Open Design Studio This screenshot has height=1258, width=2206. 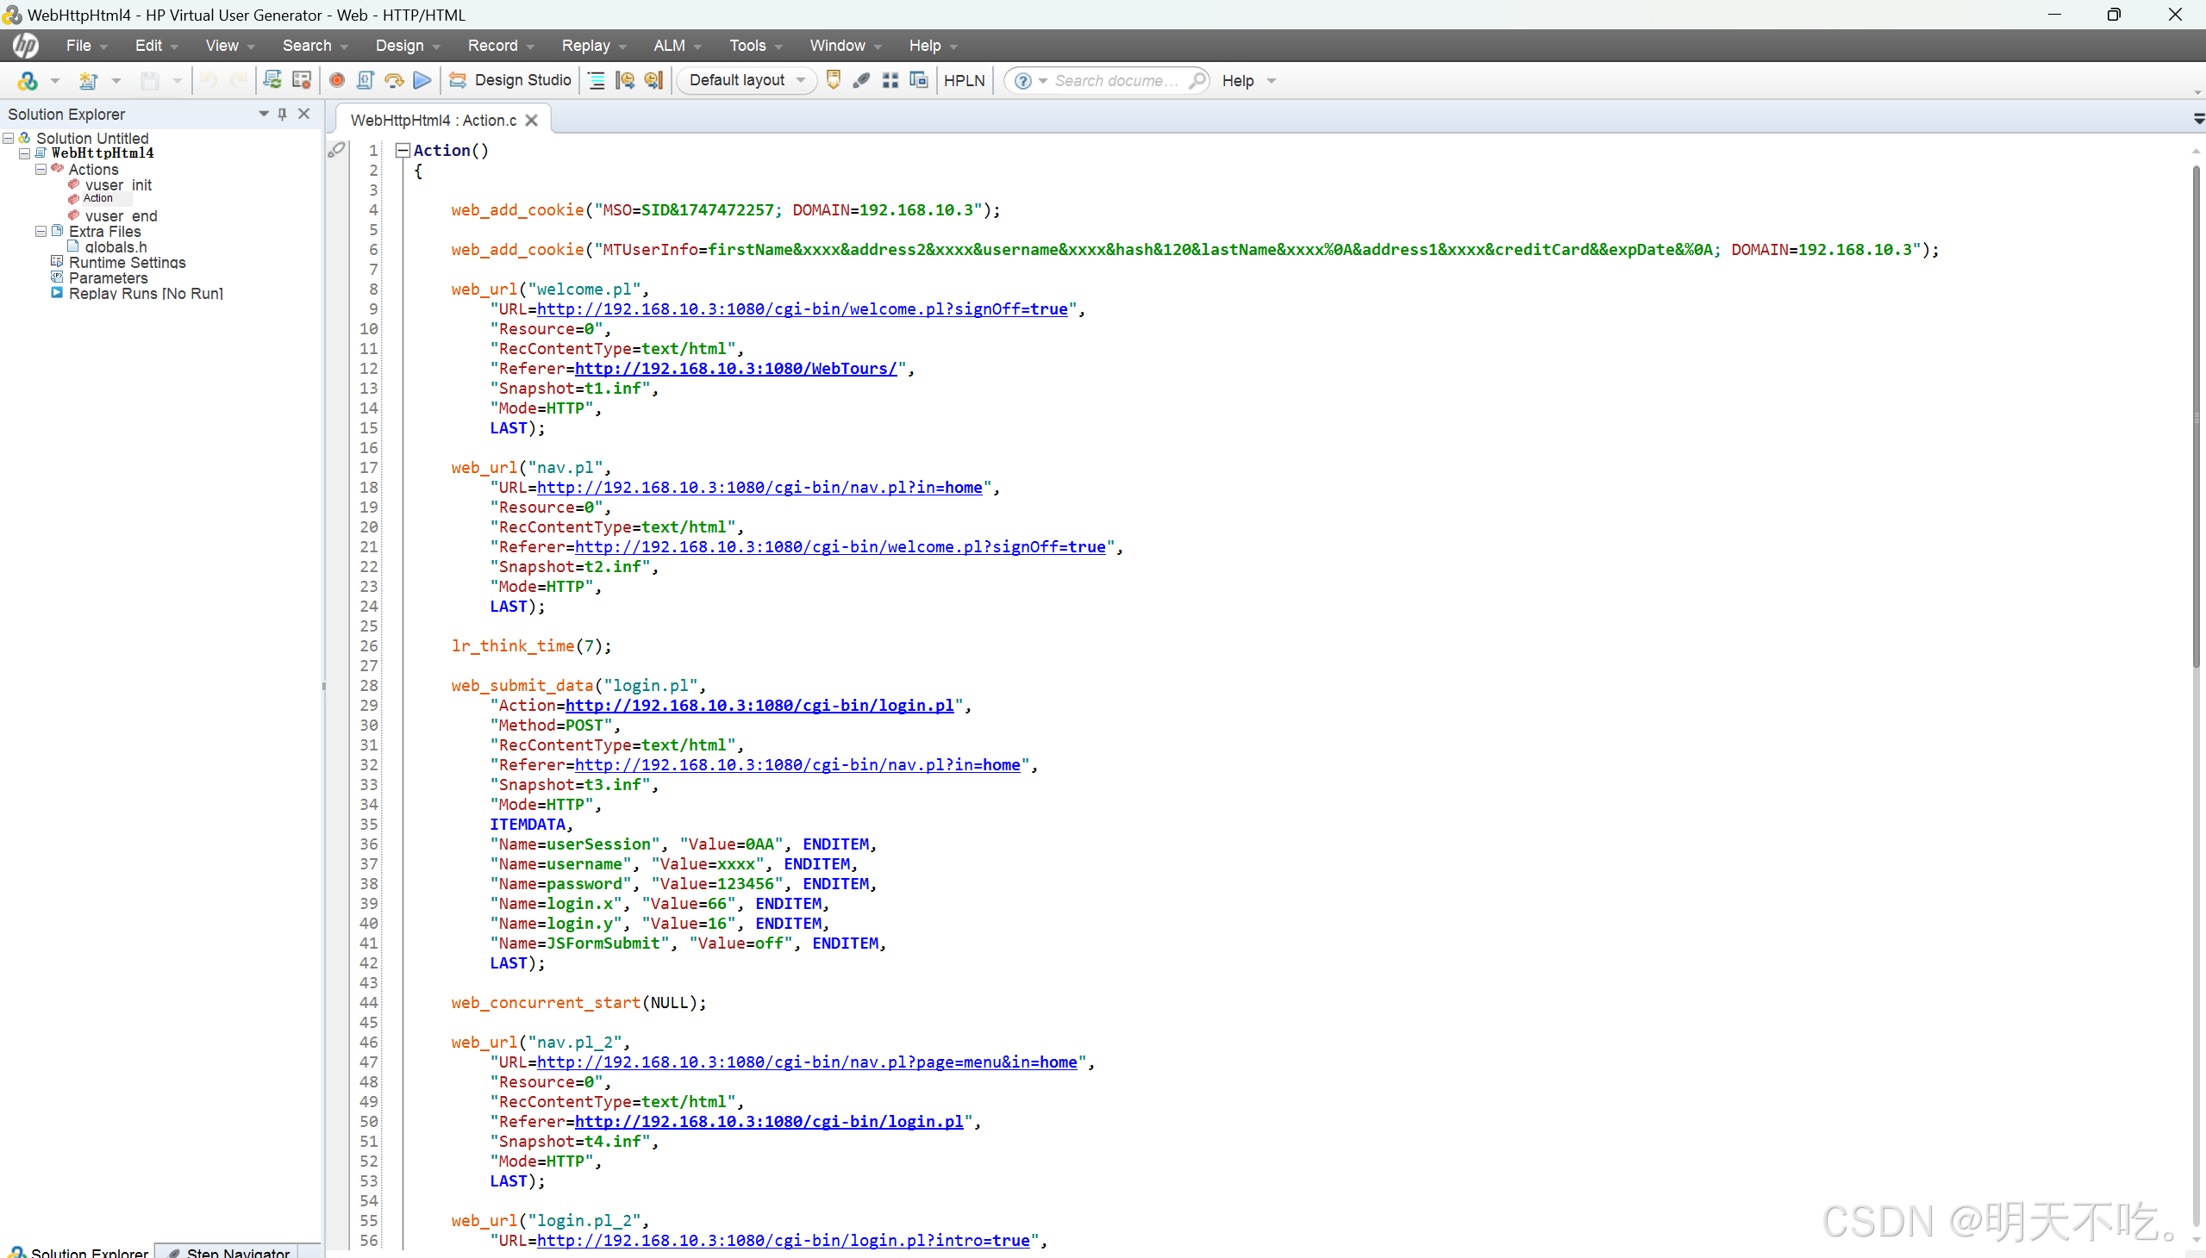coord(510,80)
